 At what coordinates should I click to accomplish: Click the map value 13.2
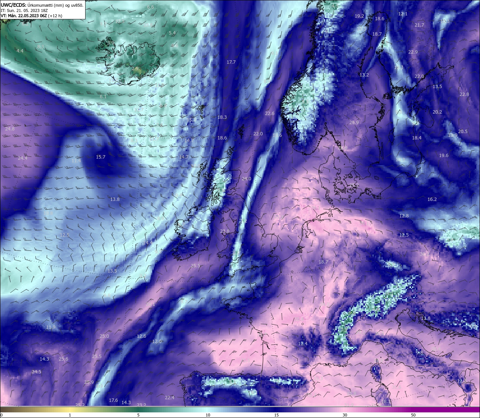pos(364,75)
